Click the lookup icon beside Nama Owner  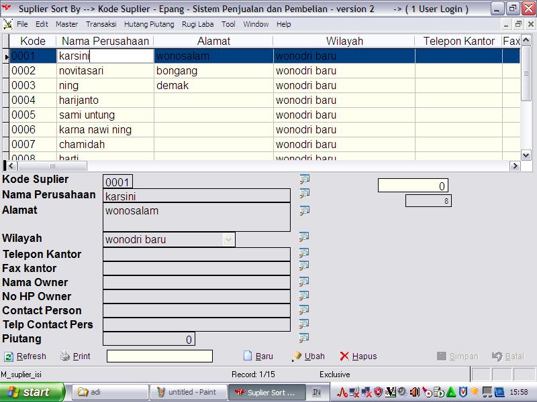pyautogui.click(x=304, y=281)
